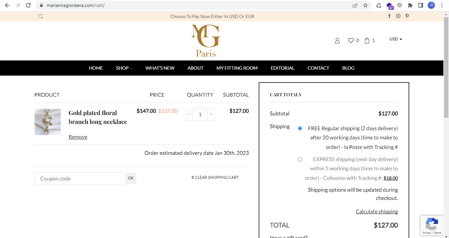This screenshot has width=449, height=238.
Task: Open the Chrome three-dot menu
Action: click(442, 5)
